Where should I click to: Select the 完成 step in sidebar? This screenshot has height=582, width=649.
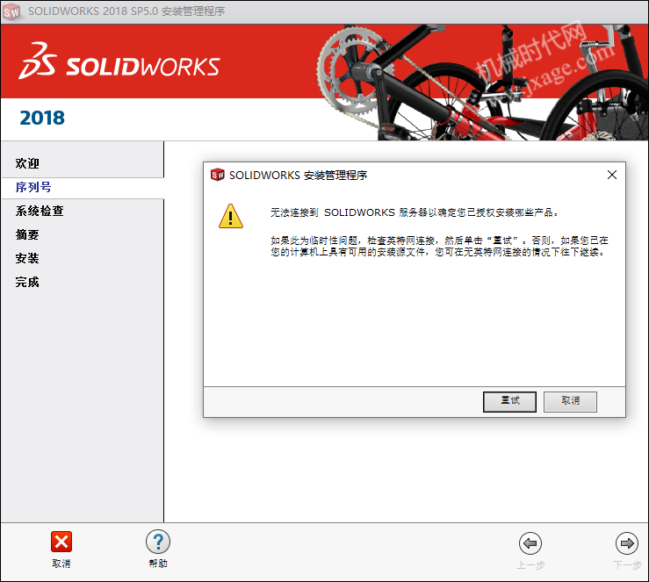(27, 282)
